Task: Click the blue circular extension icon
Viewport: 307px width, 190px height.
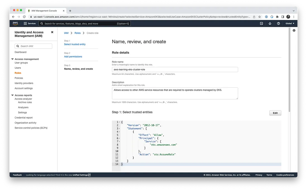Action: [272, 17]
